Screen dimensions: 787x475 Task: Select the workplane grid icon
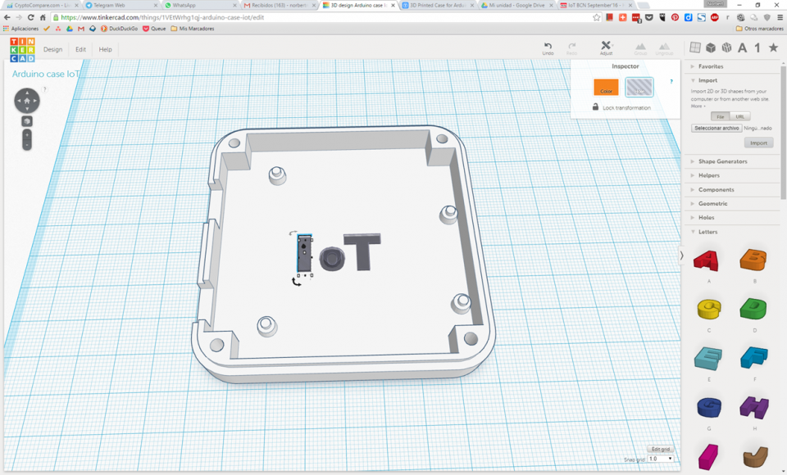coord(695,47)
